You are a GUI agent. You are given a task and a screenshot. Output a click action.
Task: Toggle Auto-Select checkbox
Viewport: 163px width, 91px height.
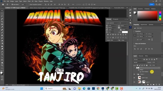[12, 5]
